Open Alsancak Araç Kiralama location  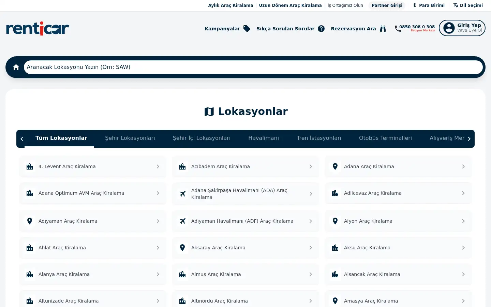[398, 274]
